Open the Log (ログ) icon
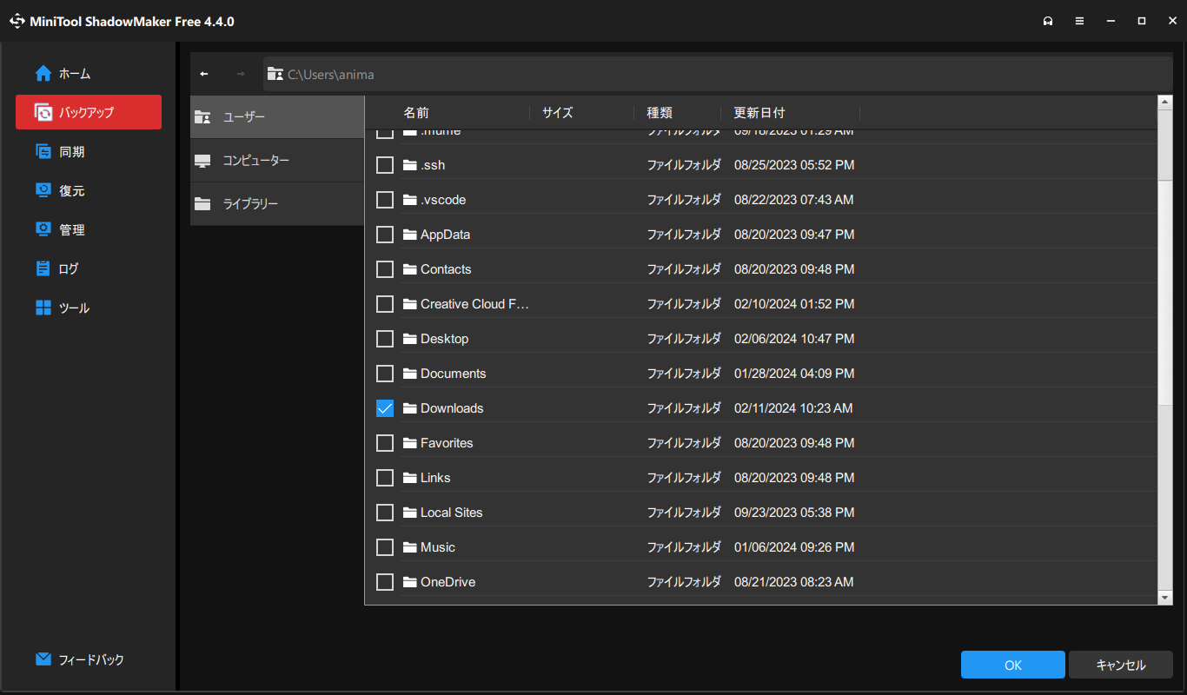The image size is (1187, 695). [x=43, y=268]
